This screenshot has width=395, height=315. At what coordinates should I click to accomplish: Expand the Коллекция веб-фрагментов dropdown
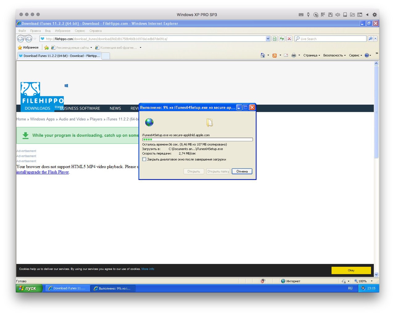pos(140,48)
